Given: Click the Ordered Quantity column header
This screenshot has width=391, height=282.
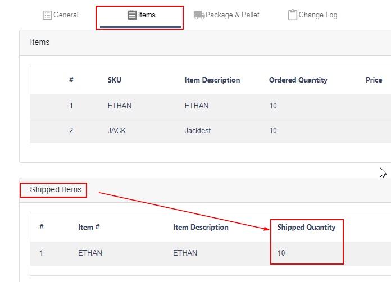Looking at the screenshot, I should point(298,80).
